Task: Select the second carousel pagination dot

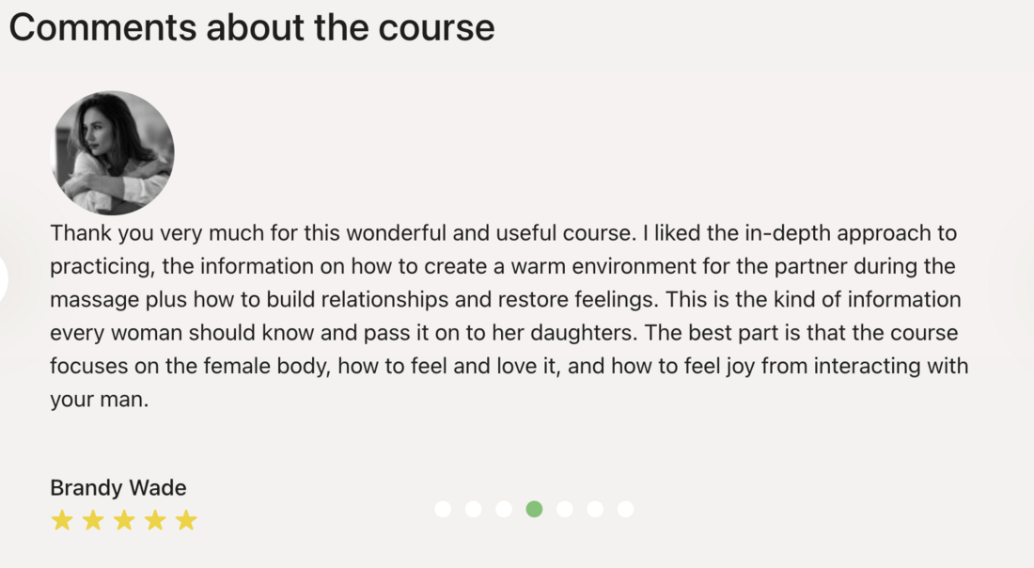Action: pyautogui.click(x=474, y=510)
